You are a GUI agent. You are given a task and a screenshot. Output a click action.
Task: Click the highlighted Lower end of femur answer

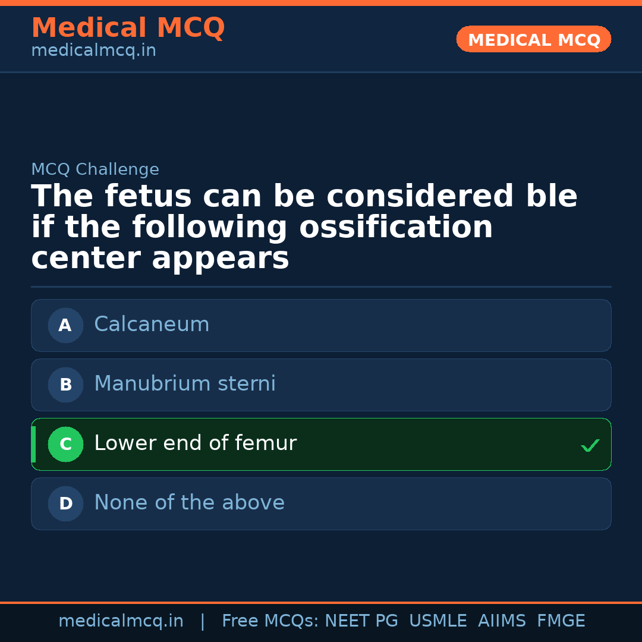321,444
